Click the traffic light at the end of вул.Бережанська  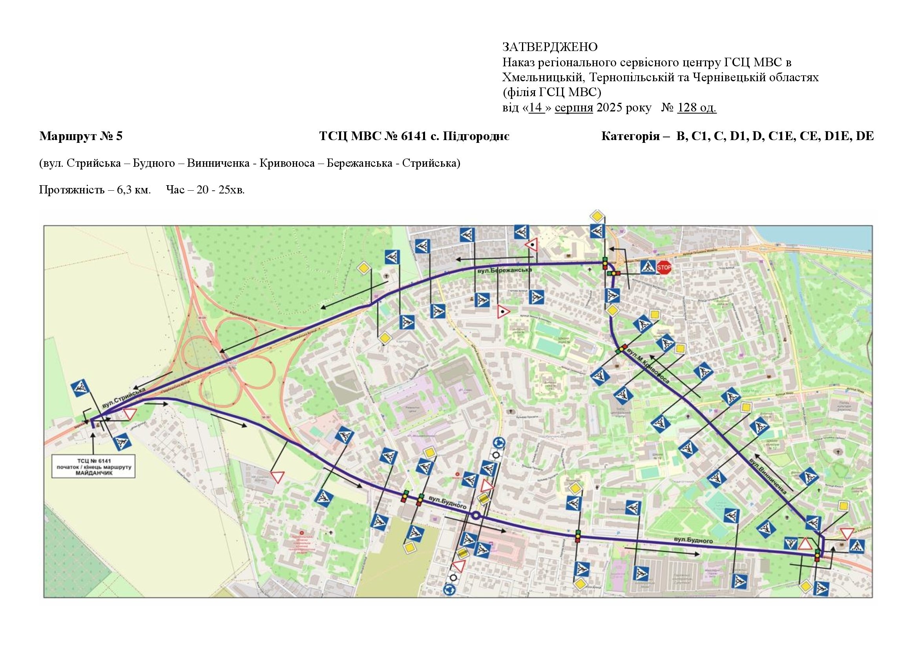click(605, 263)
